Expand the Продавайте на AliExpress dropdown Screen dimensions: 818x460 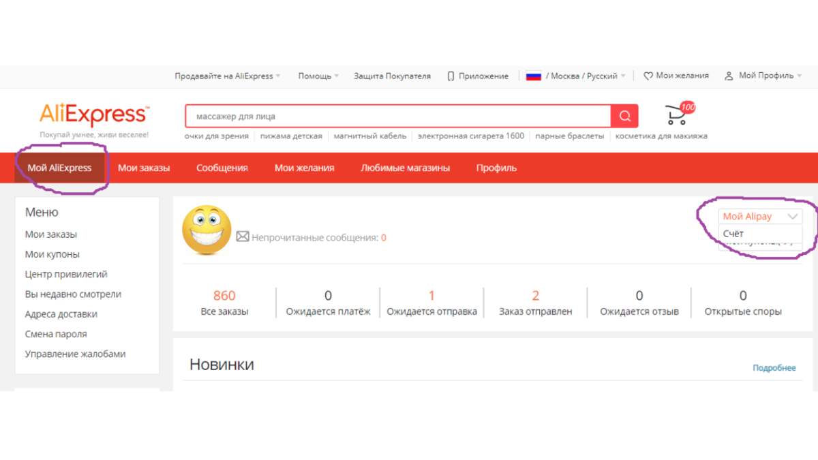pyautogui.click(x=227, y=76)
